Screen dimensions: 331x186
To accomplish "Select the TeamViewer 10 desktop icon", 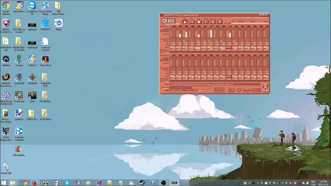I will (x=32, y=8).
